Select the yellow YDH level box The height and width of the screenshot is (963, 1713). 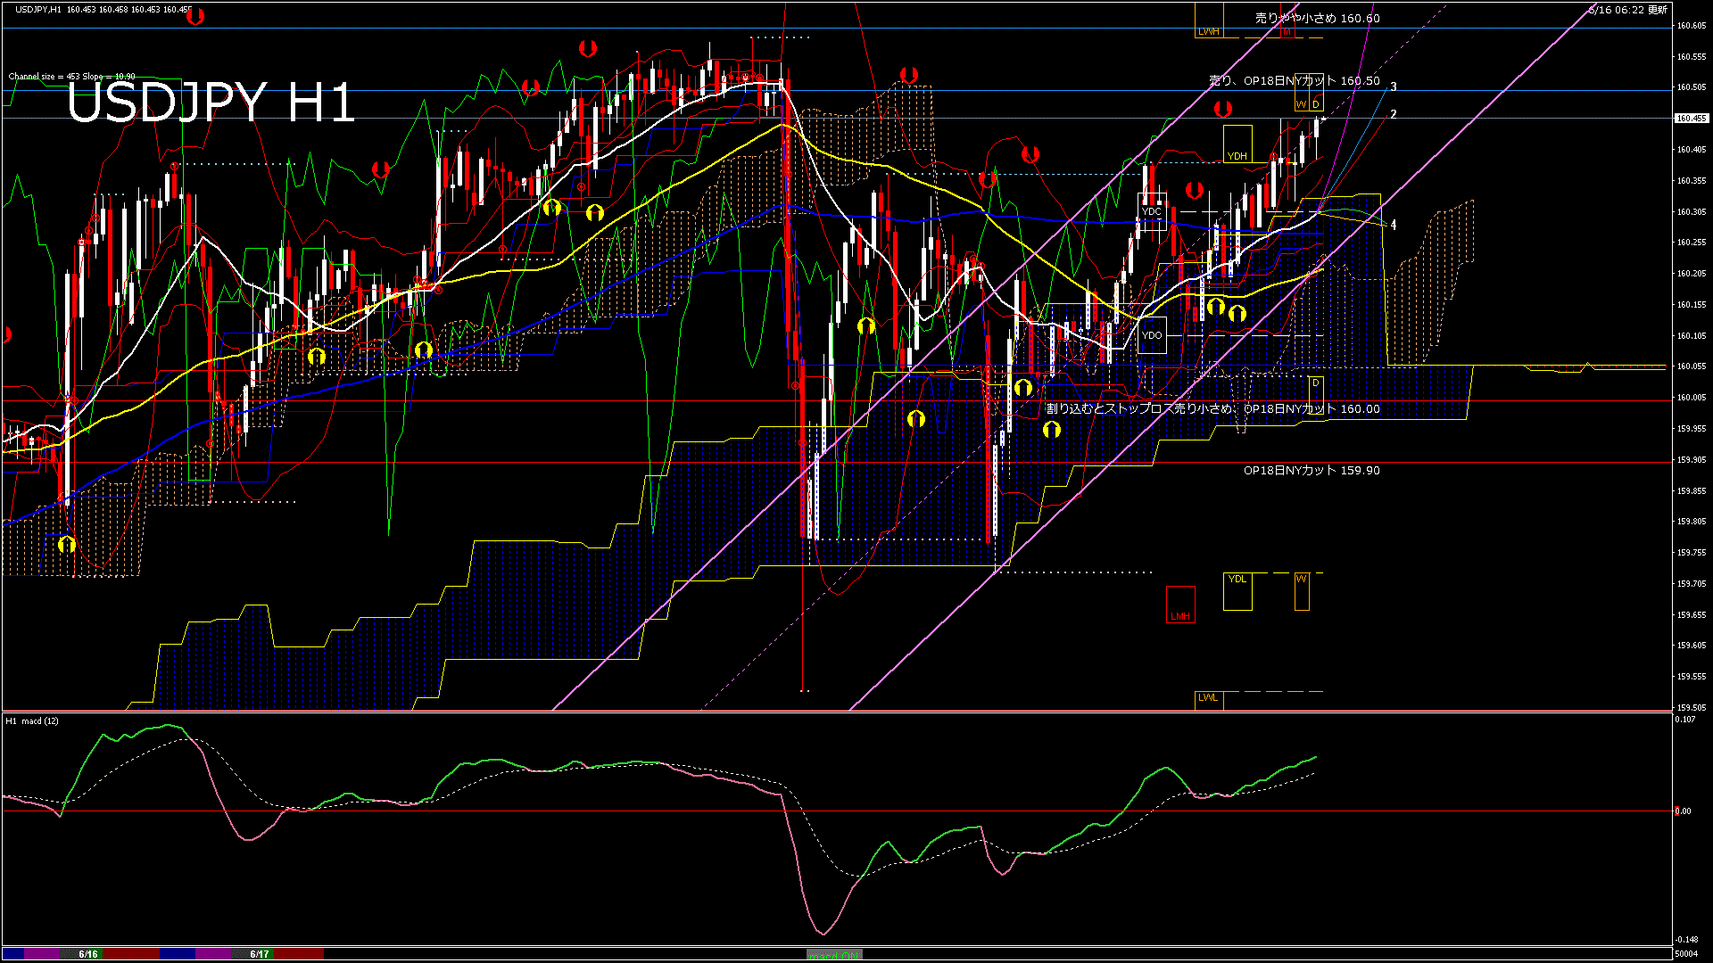[1237, 144]
